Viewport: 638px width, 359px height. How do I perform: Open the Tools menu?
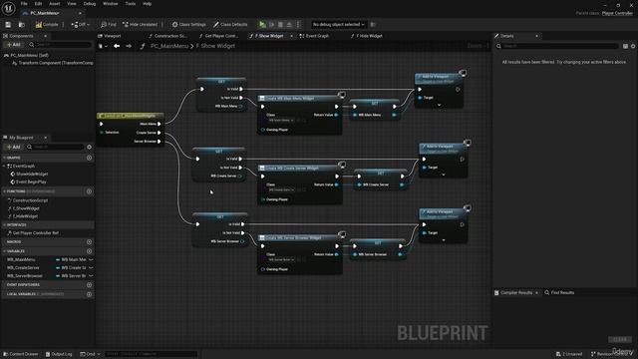pyautogui.click(x=131, y=4)
